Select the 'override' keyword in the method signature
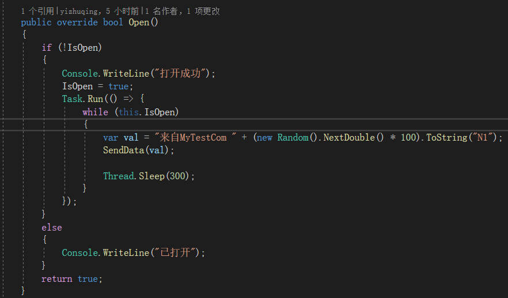Viewport: 508px width, 298px height. coord(77,22)
